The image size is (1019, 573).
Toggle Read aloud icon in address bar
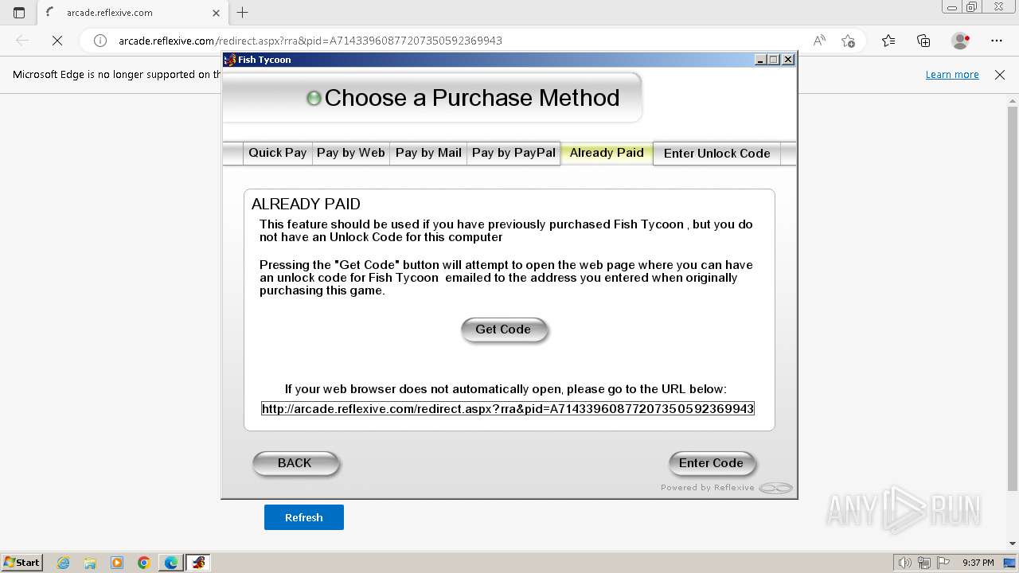[819, 41]
